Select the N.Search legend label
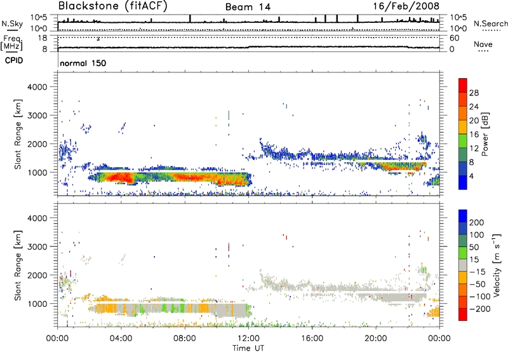Screen dimensions: 508x352 [x=491, y=24]
